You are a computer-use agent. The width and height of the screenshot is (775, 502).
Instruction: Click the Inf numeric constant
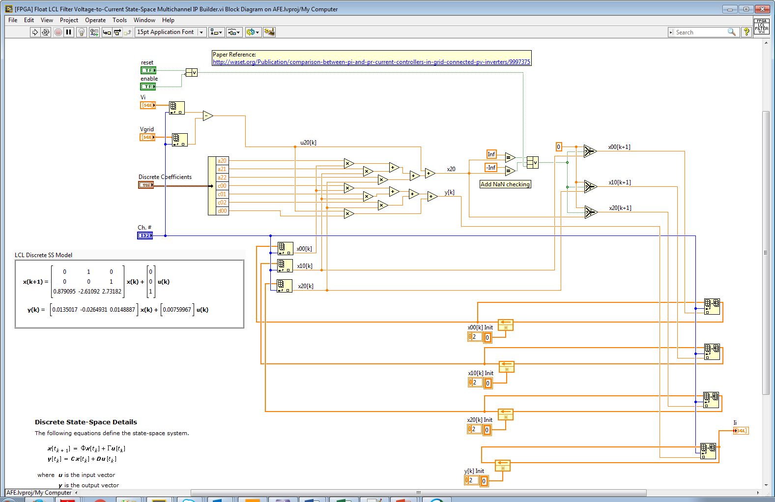pos(491,154)
